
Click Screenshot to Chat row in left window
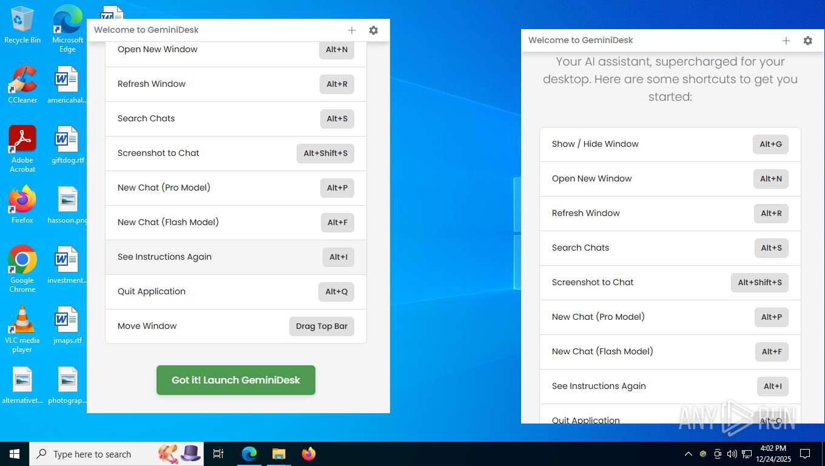pyautogui.click(x=236, y=154)
